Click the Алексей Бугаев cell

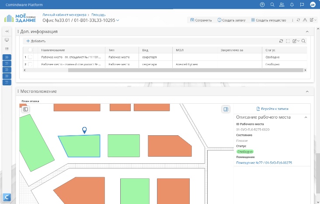tap(187, 64)
